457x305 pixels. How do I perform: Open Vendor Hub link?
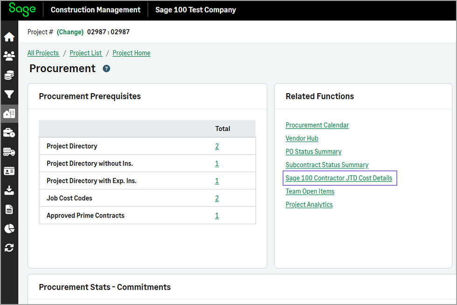click(302, 138)
